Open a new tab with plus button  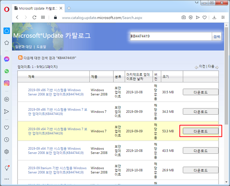point(69,8)
